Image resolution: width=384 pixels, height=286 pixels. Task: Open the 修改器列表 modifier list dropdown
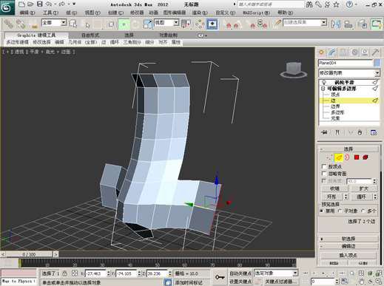(x=348, y=73)
